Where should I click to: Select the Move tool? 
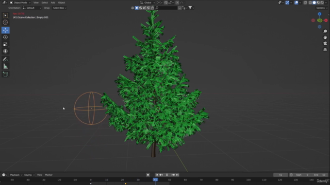coord(6,30)
